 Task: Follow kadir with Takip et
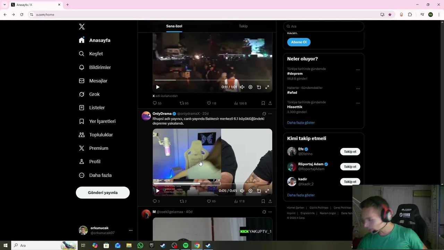[350, 182]
